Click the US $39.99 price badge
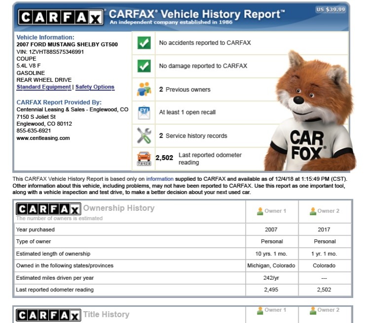This screenshot has width=365, height=323. [330, 9]
